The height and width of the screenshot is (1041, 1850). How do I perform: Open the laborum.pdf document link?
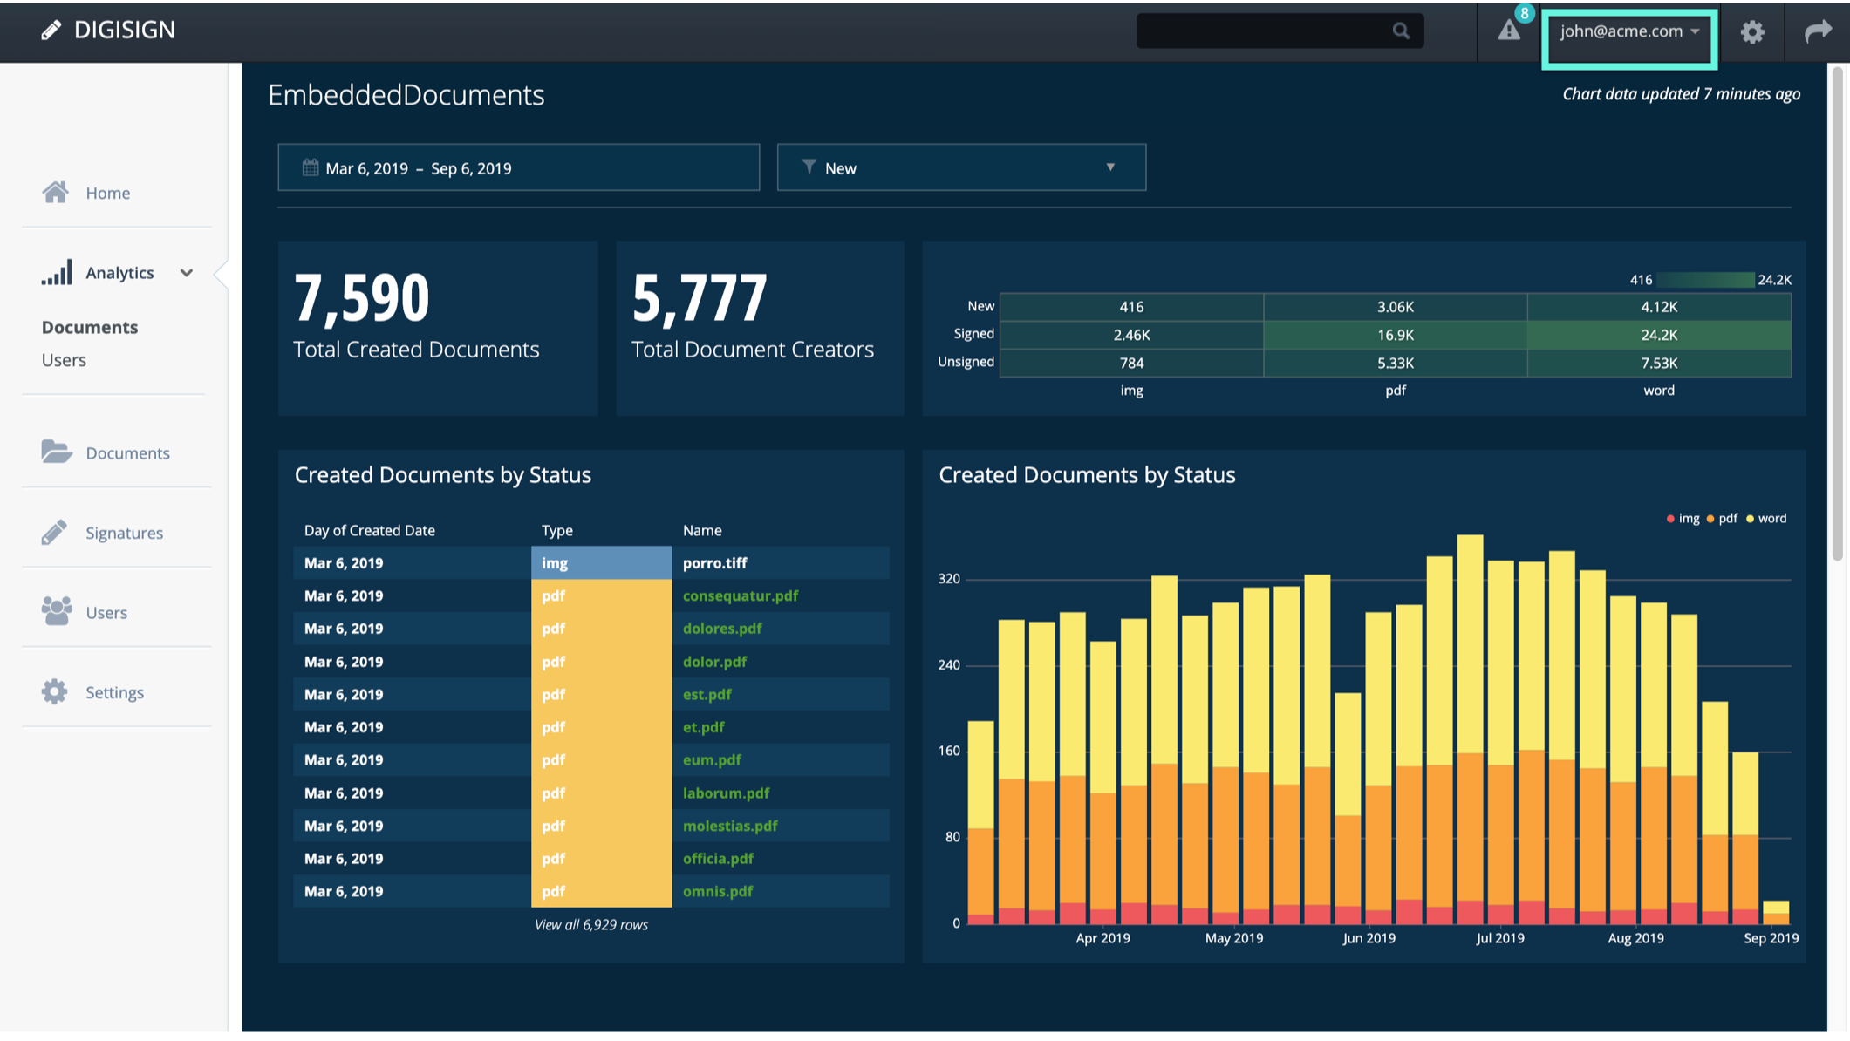726,793
